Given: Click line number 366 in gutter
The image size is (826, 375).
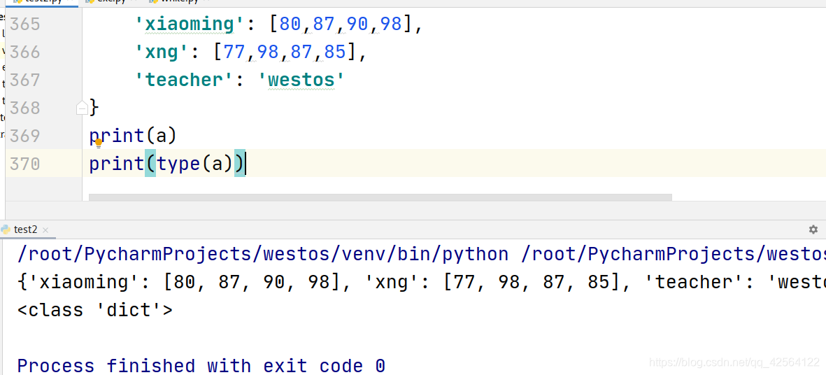Looking at the screenshot, I should tap(24, 52).
